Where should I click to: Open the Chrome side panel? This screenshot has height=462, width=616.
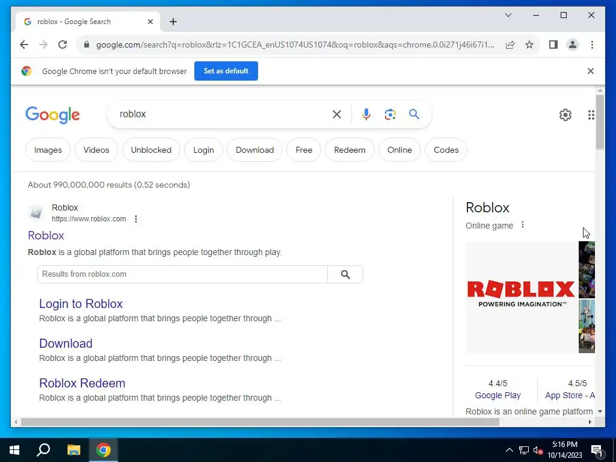pos(553,45)
